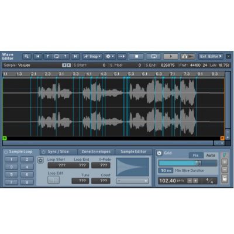Stop sample playback
This screenshot has width=234, height=234.
coord(136,57)
